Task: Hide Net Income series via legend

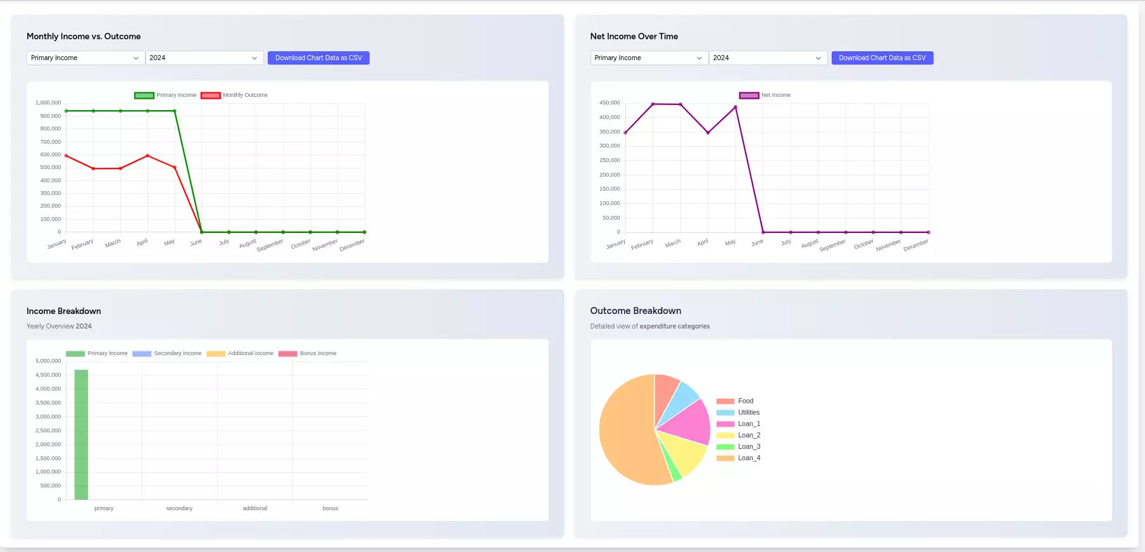Action: point(765,96)
